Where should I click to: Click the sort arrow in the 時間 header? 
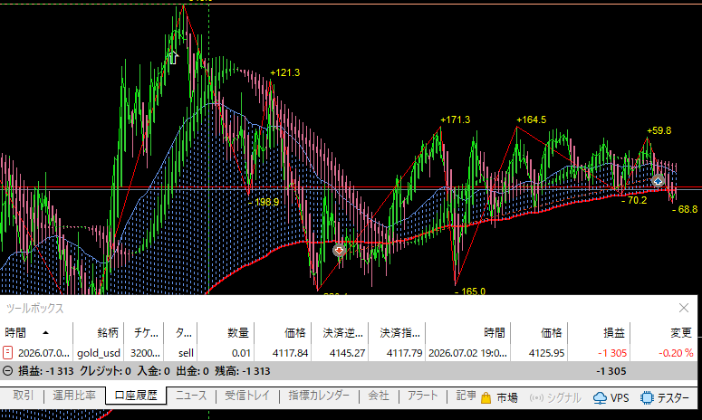[45, 333]
